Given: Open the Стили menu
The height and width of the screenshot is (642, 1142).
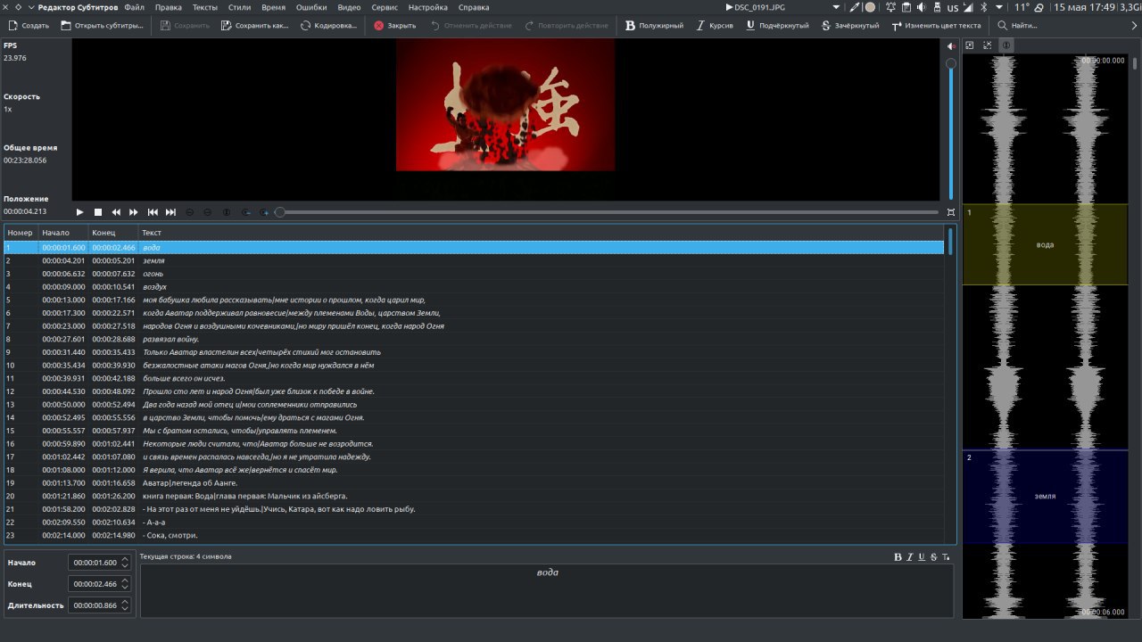Looking at the screenshot, I should point(239,7).
